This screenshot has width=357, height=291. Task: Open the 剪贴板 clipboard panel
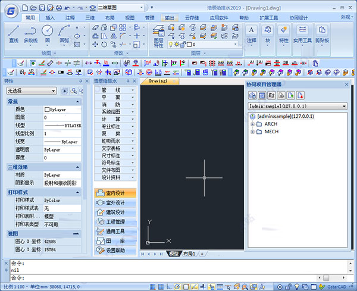click(x=322, y=35)
